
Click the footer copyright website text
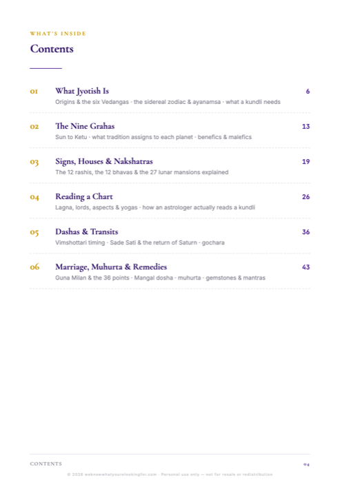170,474
